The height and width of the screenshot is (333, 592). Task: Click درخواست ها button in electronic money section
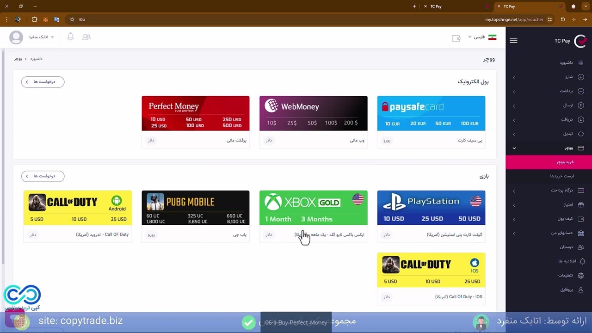pyautogui.click(x=43, y=82)
